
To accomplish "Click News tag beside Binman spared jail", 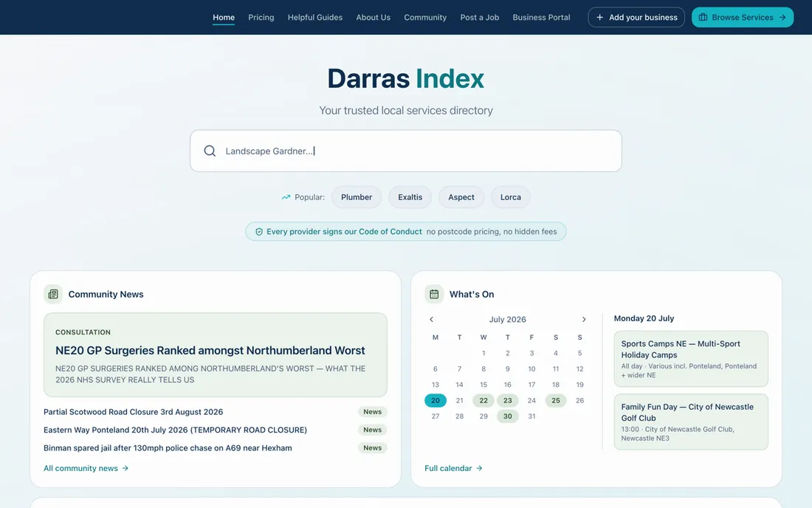I will 372,448.
